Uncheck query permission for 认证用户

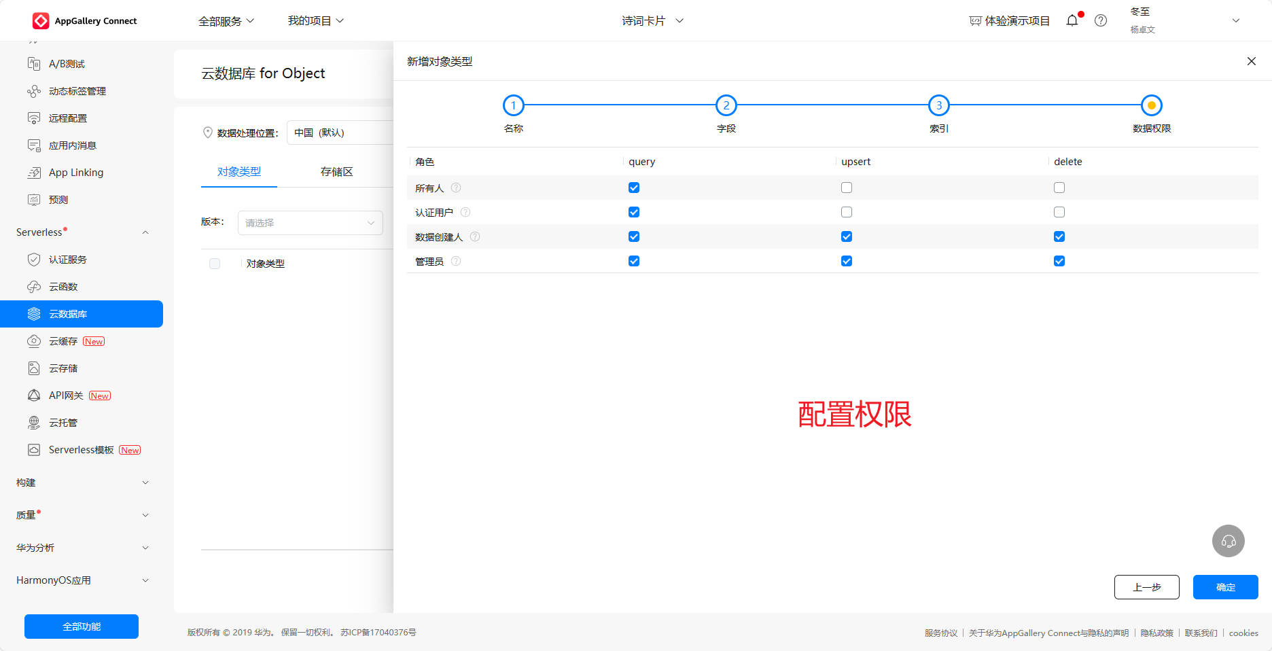click(634, 212)
